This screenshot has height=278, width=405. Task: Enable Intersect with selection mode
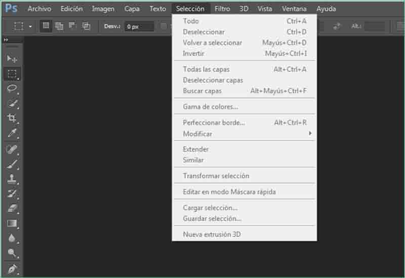pyautogui.click(x=86, y=26)
